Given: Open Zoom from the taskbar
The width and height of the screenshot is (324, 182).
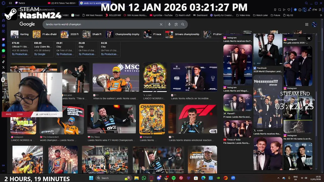Looking at the screenshot, I should 233,178.
